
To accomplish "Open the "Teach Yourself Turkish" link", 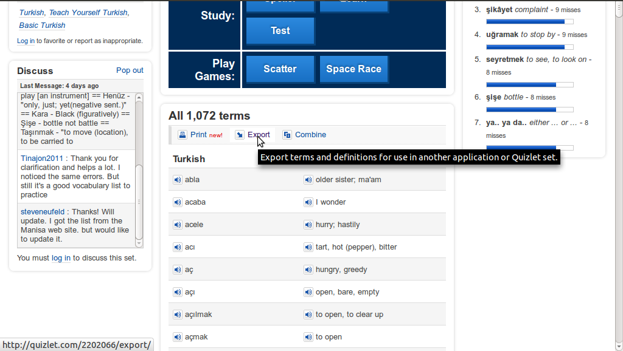I will point(89,12).
